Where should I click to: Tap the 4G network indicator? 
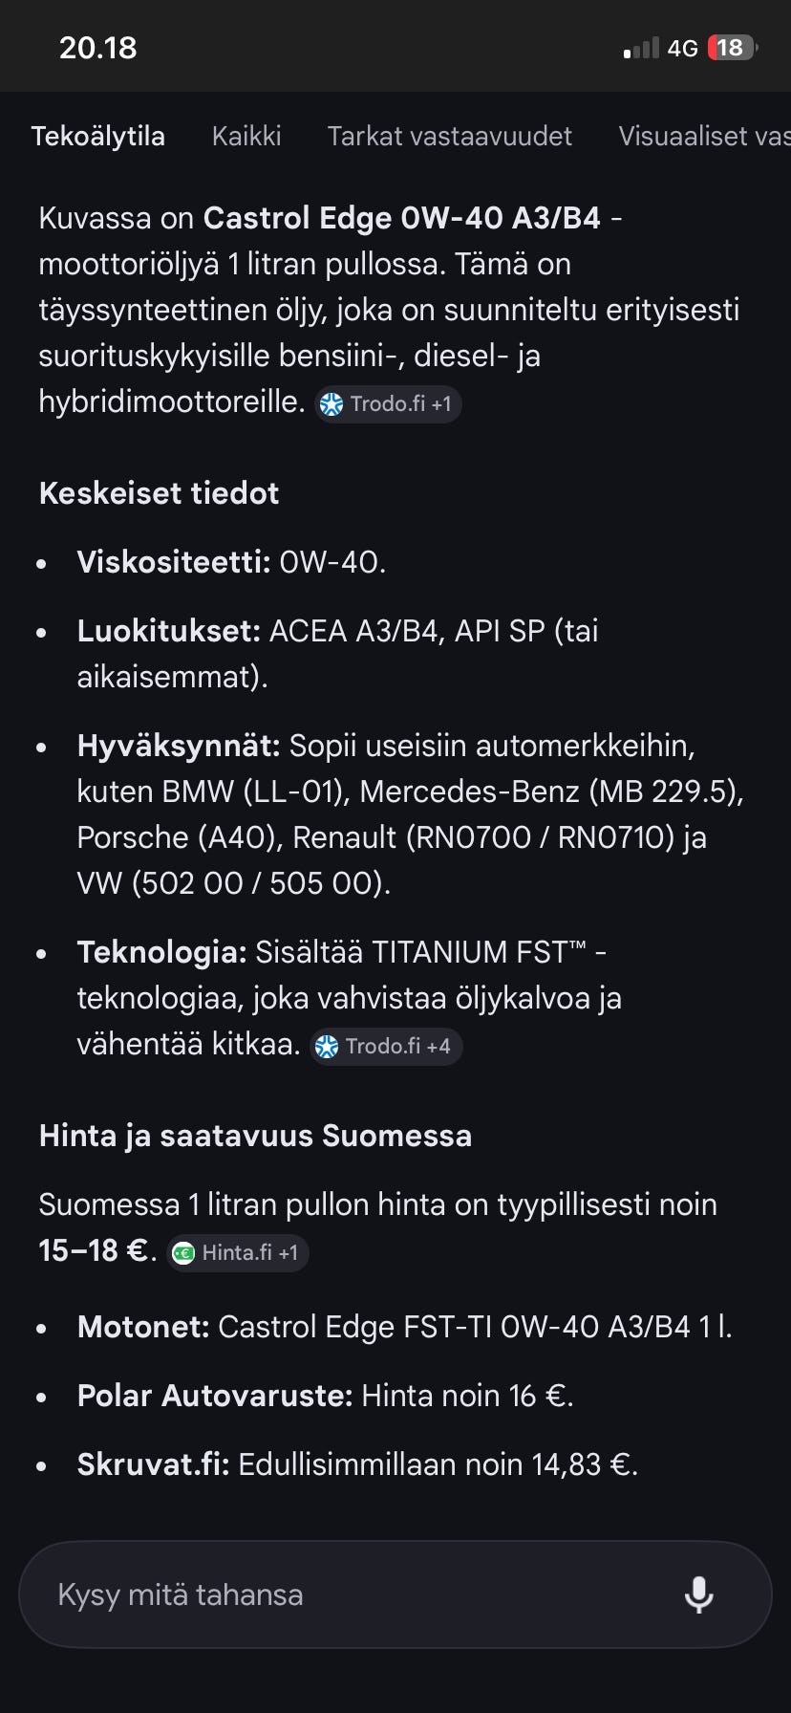[x=681, y=46]
